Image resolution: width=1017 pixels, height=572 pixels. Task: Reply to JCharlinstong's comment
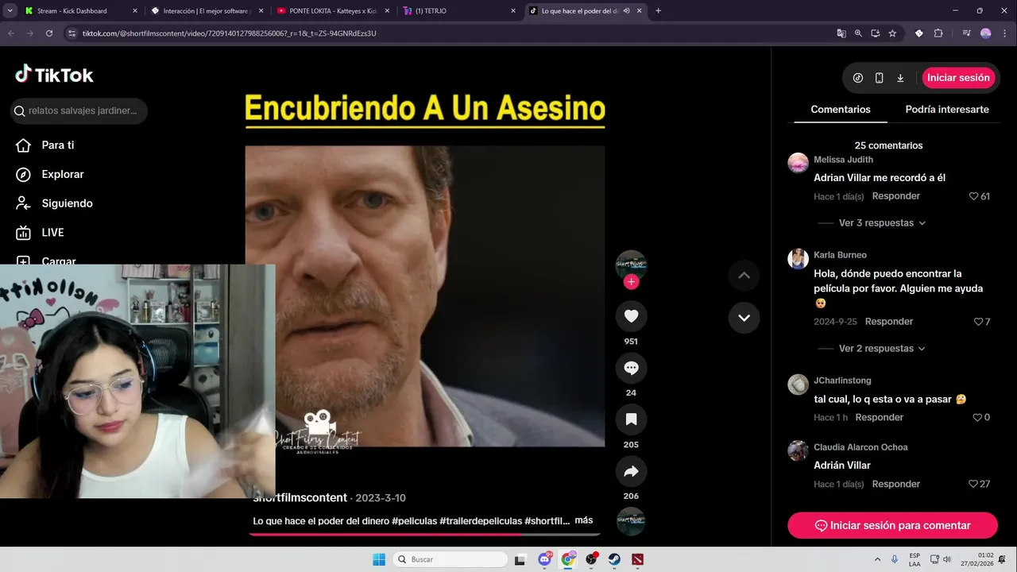pyautogui.click(x=880, y=418)
